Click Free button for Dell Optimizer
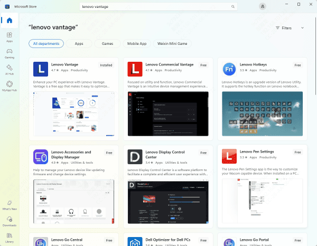Viewport: 317px width, 246px height. click(203, 240)
